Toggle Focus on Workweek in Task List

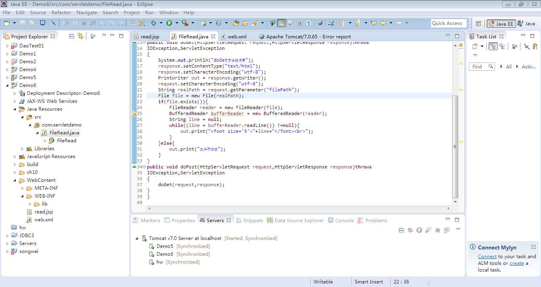coord(514,46)
